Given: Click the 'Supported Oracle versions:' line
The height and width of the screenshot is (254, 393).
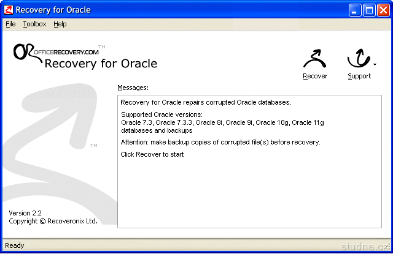Looking at the screenshot, I should [x=161, y=114].
